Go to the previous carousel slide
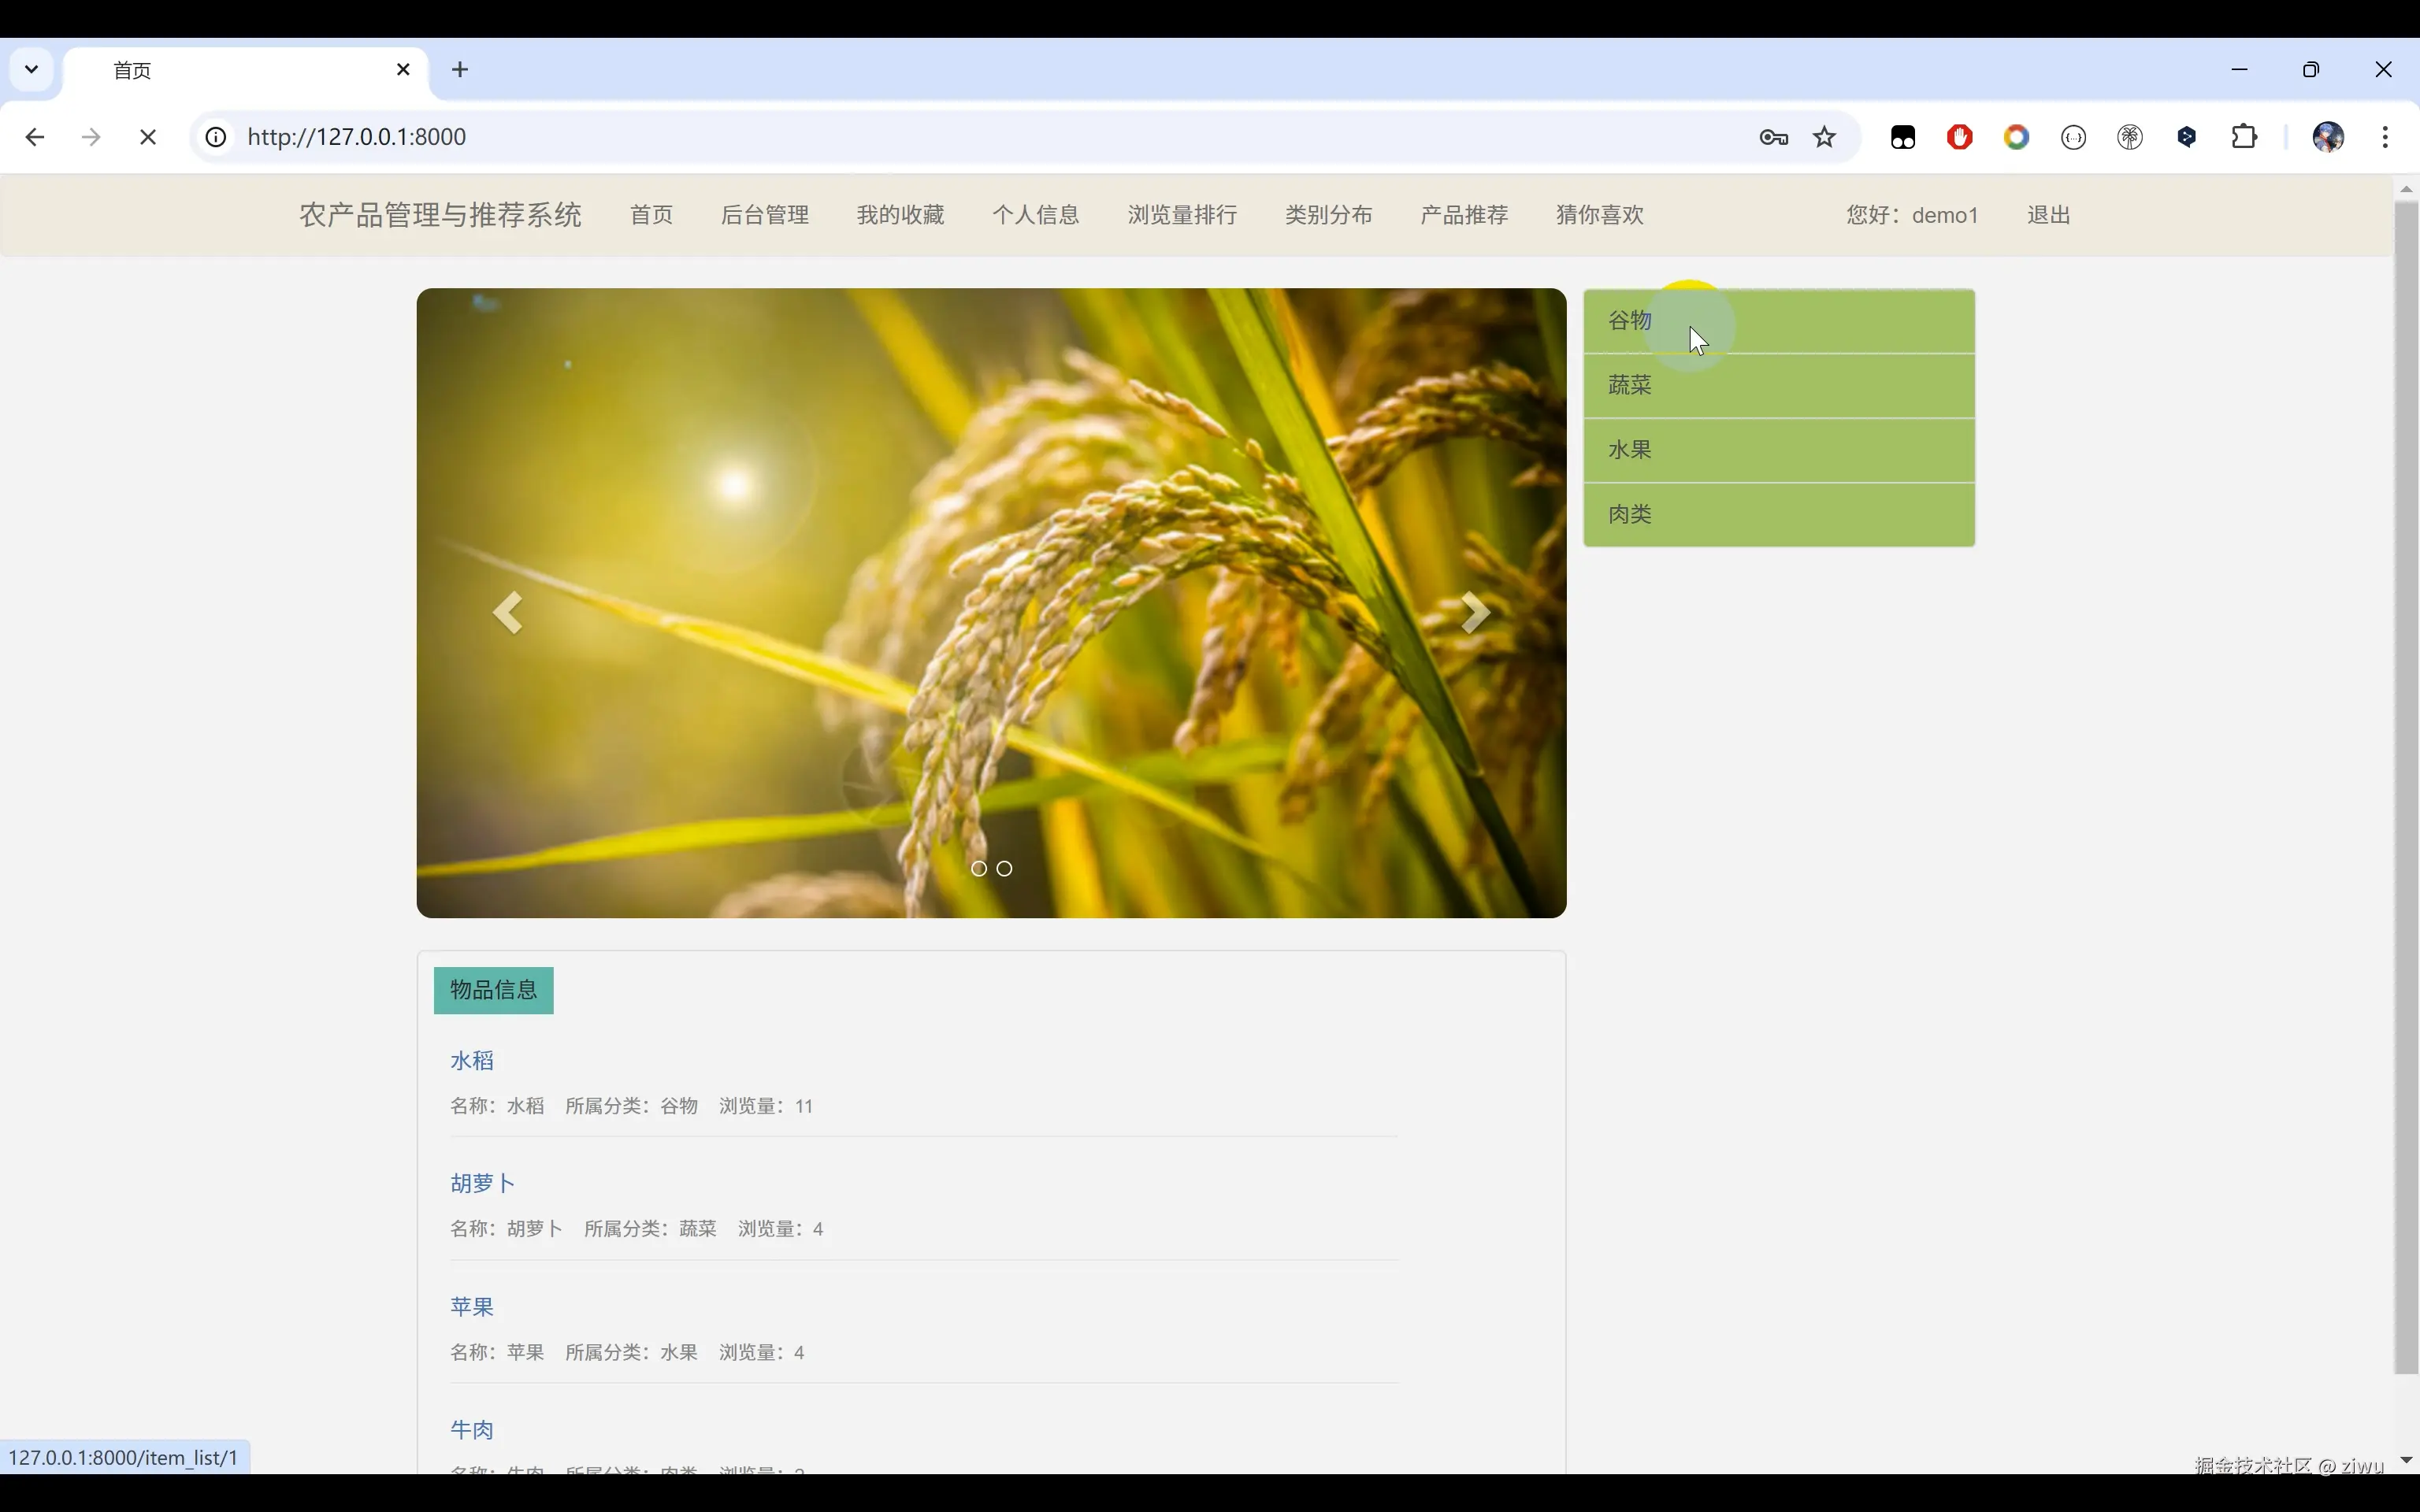This screenshot has width=2420, height=1512. [508, 612]
